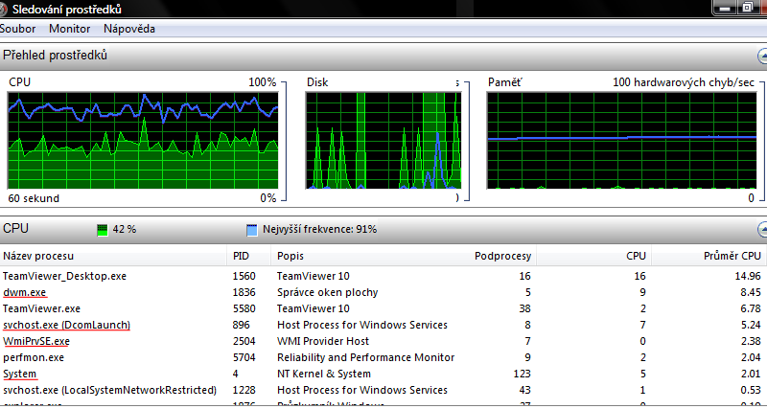Viewport: 767px width, 409px height.
Task: Click the blue maximum frequency indicator square
Action: (x=252, y=230)
